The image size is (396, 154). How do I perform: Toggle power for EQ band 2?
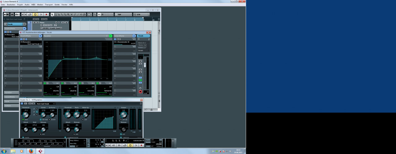(x=62, y=83)
